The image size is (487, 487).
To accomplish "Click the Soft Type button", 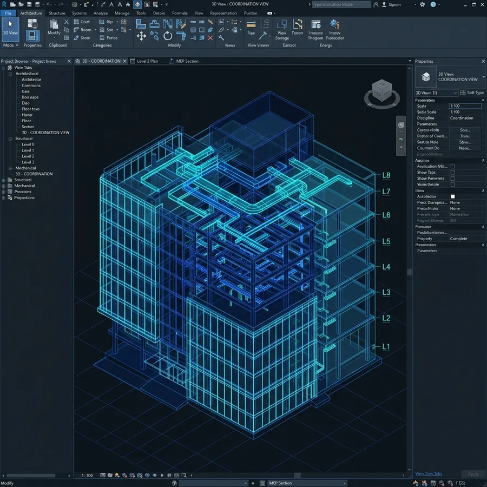I will tap(472, 93).
